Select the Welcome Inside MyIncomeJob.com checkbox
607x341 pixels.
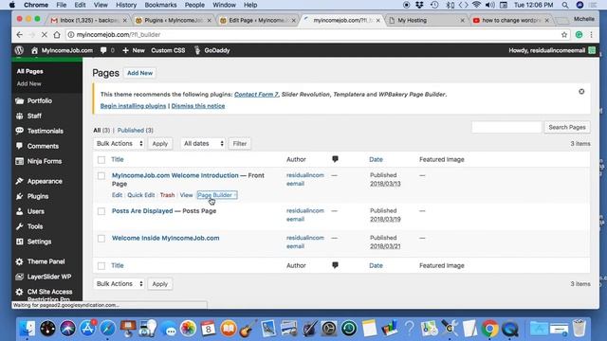point(101,238)
